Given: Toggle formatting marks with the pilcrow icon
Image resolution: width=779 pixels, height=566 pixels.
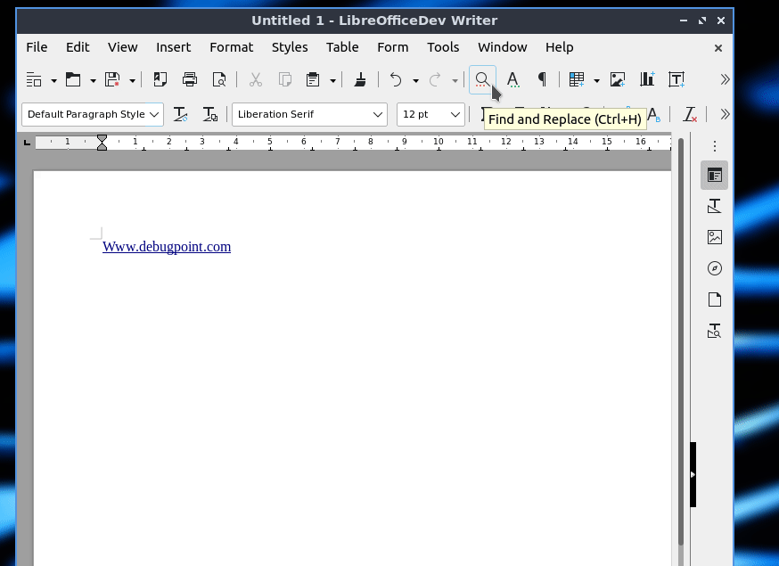Looking at the screenshot, I should 541,79.
